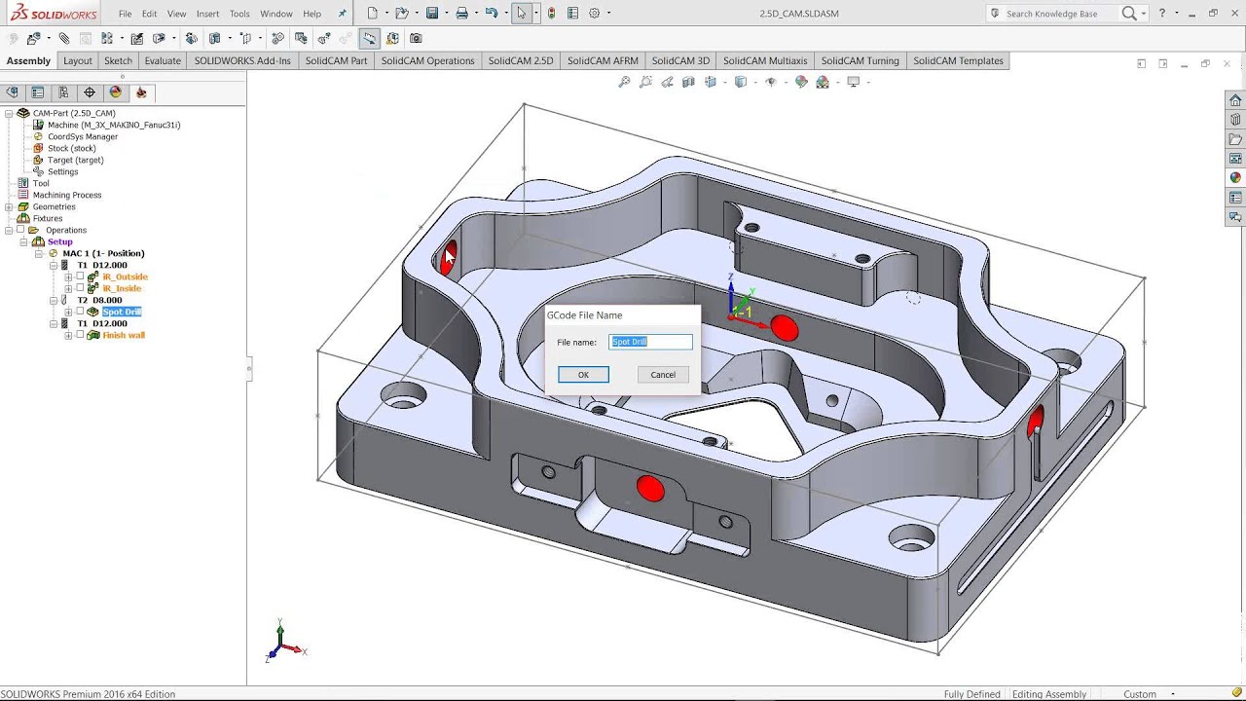The image size is (1246, 701).
Task: Open the ConfigurationManager tab icon
Action: pyautogui.click(x=63, y=92)
